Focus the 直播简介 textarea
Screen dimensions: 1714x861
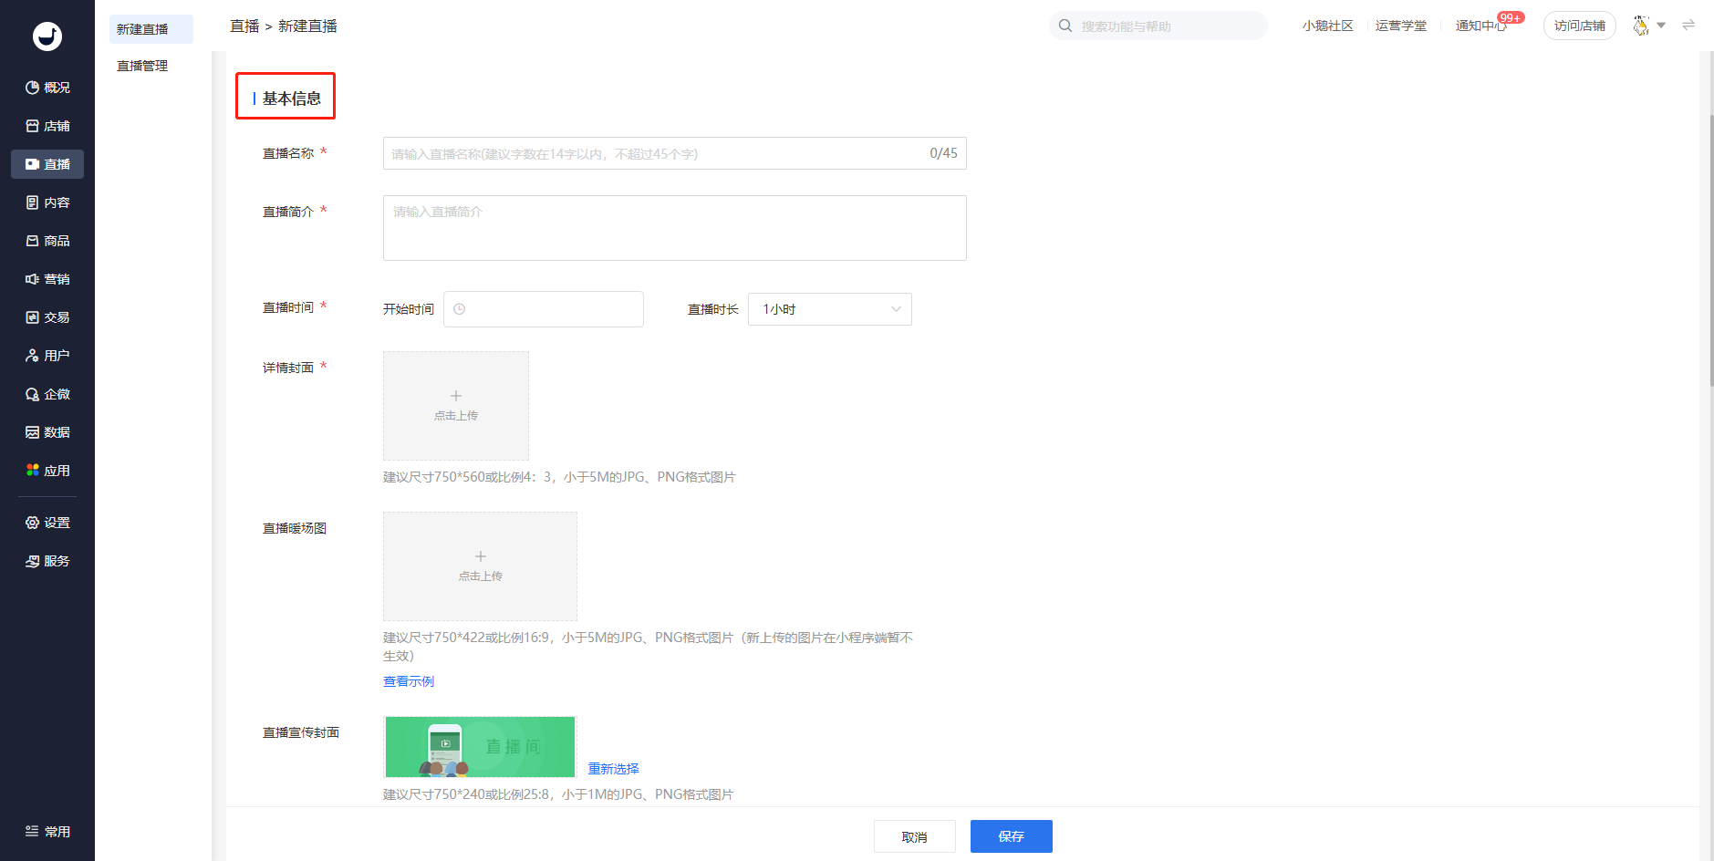tap(675, 228)
